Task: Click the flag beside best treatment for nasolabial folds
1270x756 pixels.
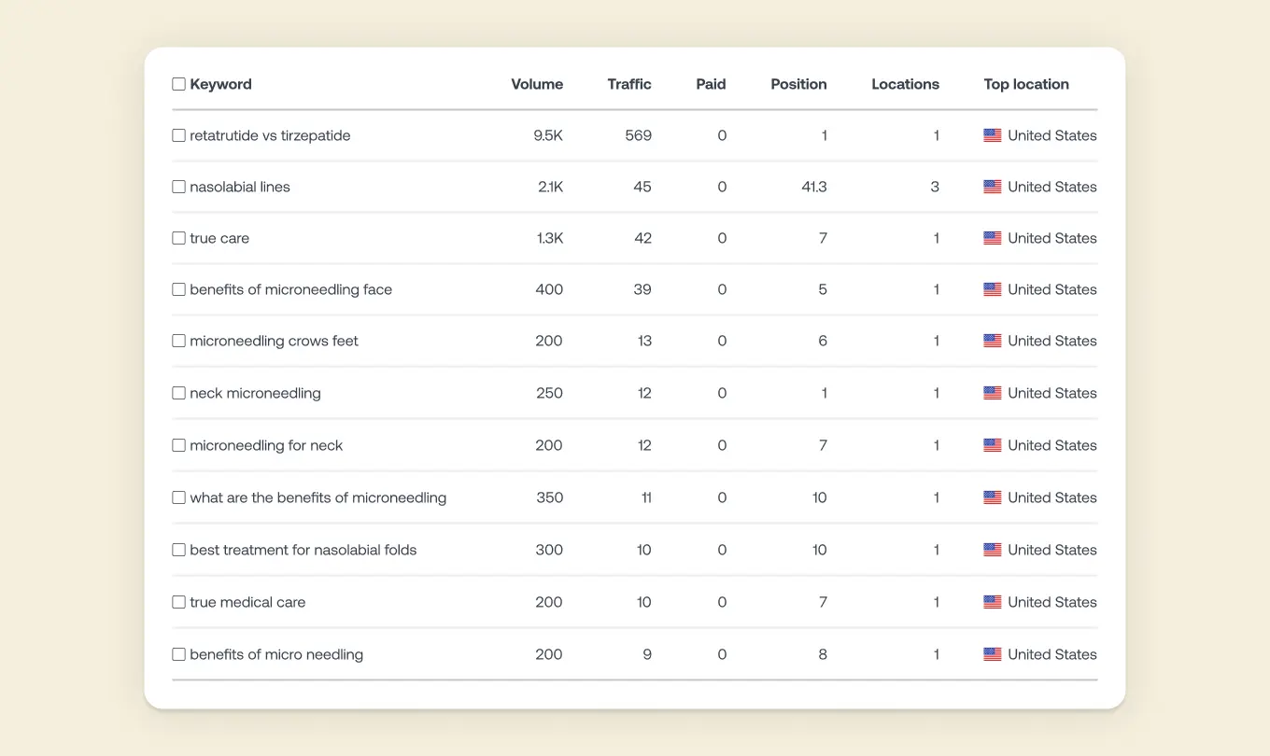Action: 993,550
